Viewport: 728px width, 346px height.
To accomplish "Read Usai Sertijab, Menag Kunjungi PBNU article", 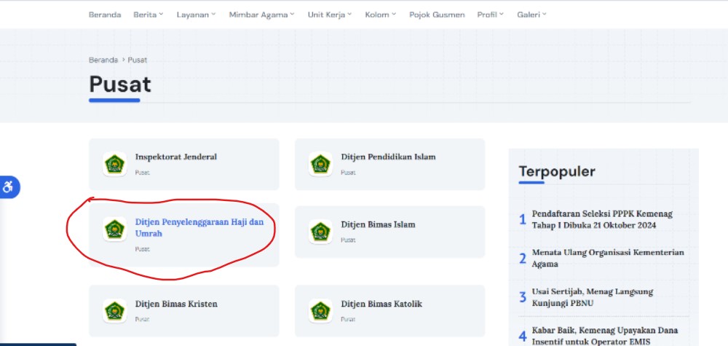I will pyautogui.click(x=593, y=297).
